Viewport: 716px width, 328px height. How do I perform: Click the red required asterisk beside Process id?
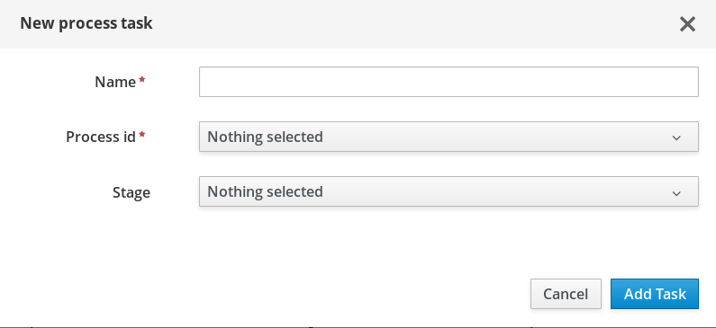[x=142, y=135]
